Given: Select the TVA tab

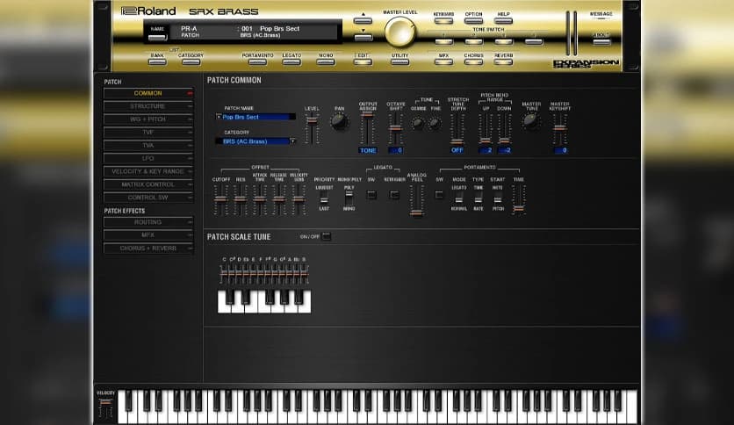Looking at the screenshot, I should point(148,146).
